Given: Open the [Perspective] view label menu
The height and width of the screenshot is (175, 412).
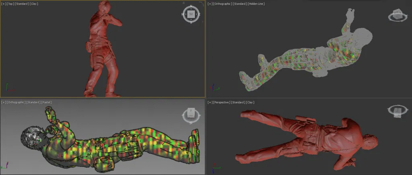Looking at the screenshot, I should pyautogui.click(x=222, y=102).
